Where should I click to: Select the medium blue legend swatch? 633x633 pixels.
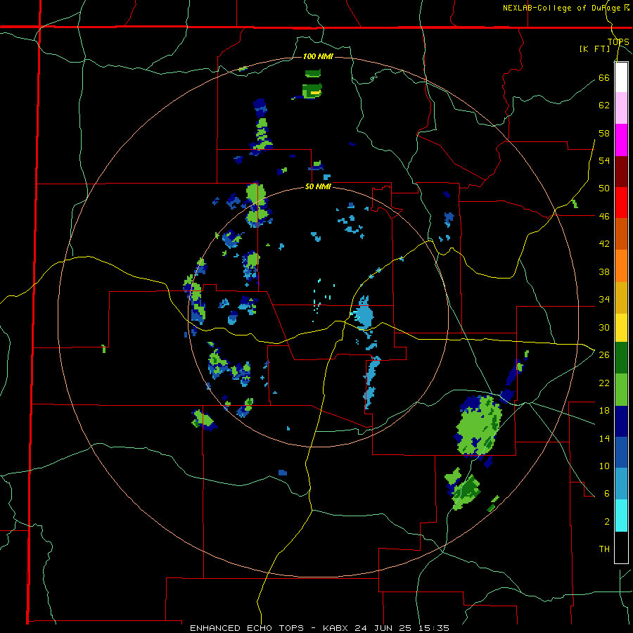tap(621, 452)
